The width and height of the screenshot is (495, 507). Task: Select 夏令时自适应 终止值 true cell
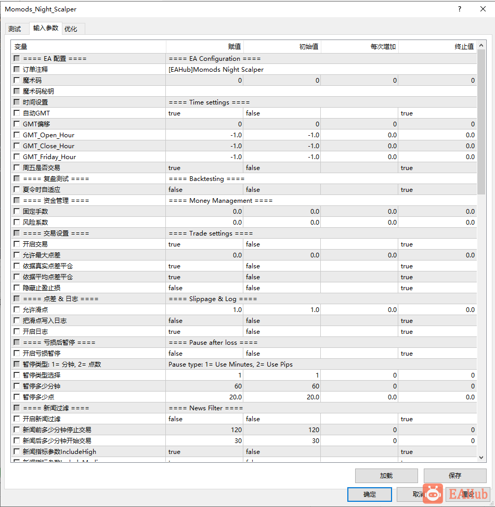437,189
